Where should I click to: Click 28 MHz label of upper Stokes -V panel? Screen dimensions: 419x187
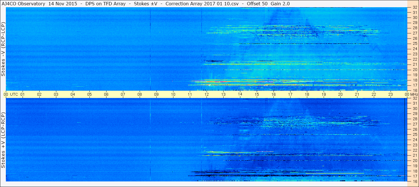pyautogui.click(x=415, y=28)
